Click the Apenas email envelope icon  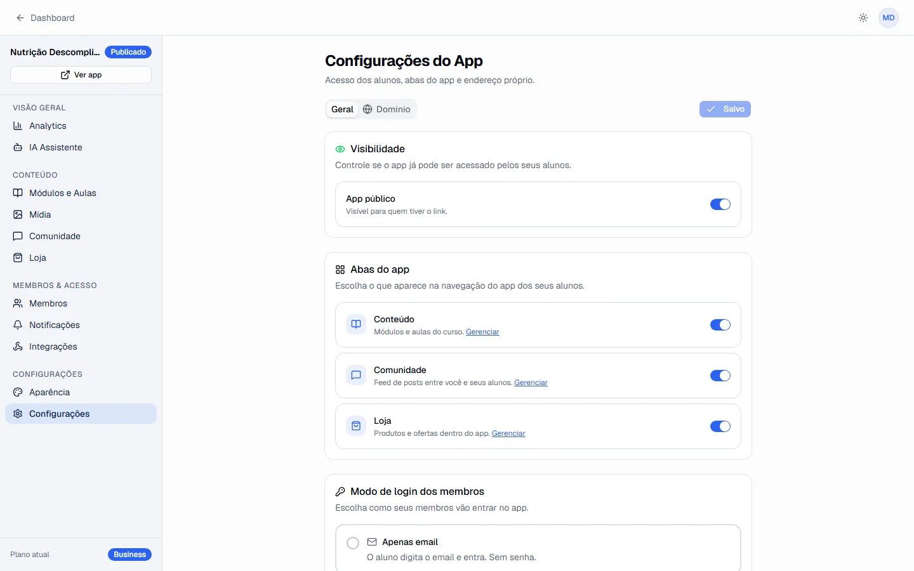(372, 542)
